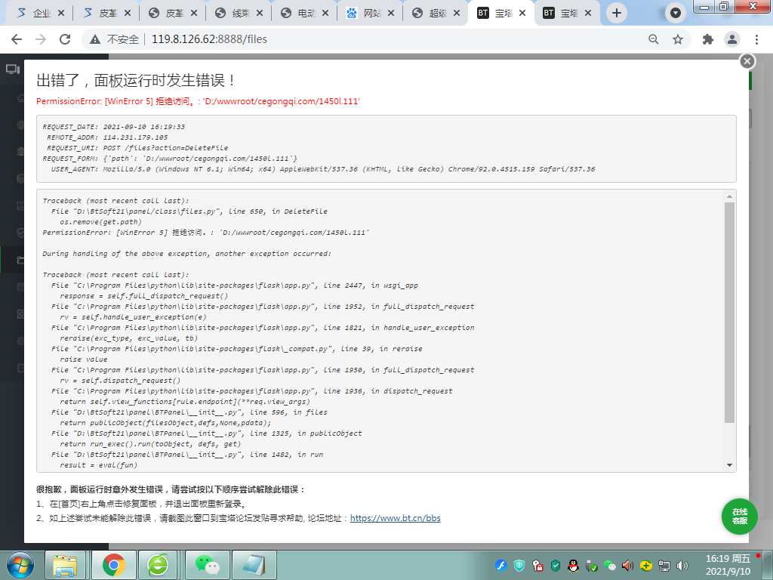This screenshot has width=773, height=580.
Task: Switch to the 企业 tab
Action: (x=39, y=14)
